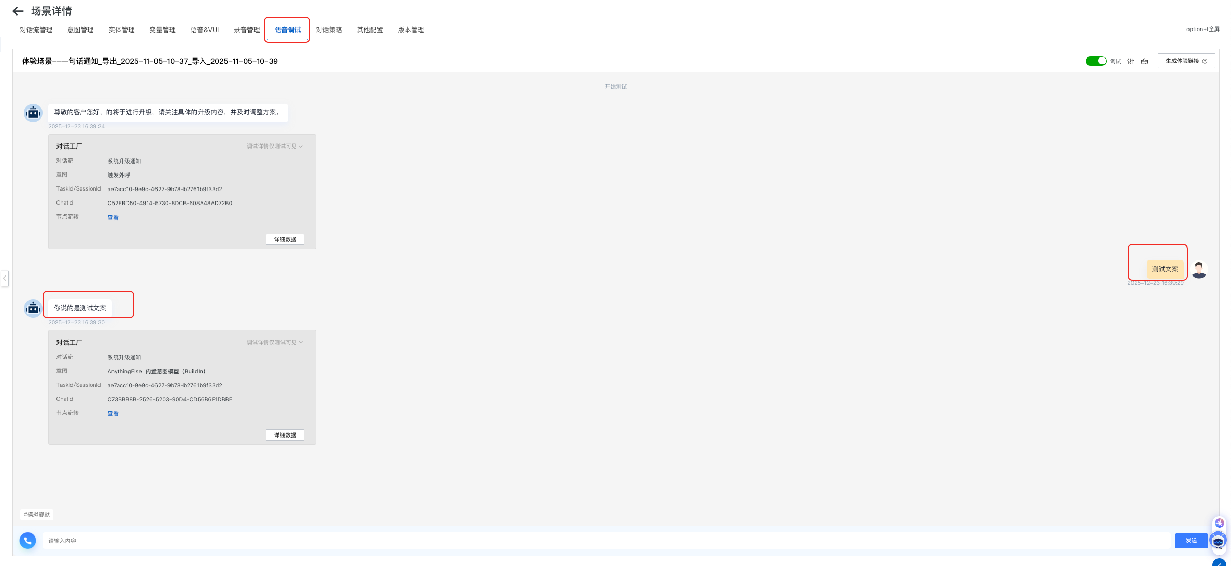Click the bot avatar beside the greeting message
Viewport: 1231px width, 566px height.
[x=33, y=112]
